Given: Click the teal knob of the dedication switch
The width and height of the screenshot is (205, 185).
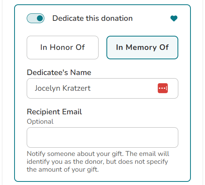Looking at the screenshot, I should tap(40, 18).
